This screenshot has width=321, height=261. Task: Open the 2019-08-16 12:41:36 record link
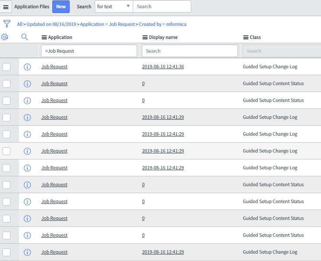coord(163,67)
